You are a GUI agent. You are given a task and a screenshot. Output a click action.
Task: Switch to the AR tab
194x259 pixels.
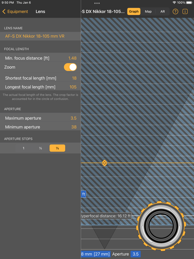[x=162, y=12]
